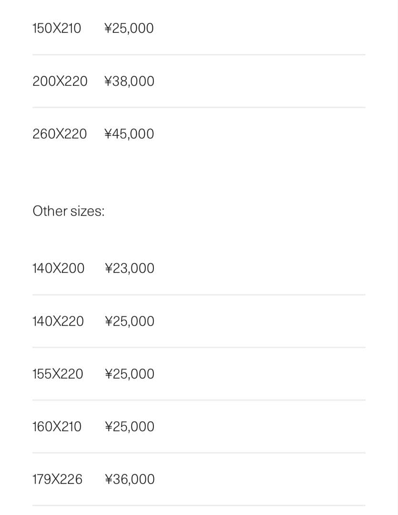Select the ¥25,000 price beside 140X220
The image size is (398, 515).
coord(130,321)
